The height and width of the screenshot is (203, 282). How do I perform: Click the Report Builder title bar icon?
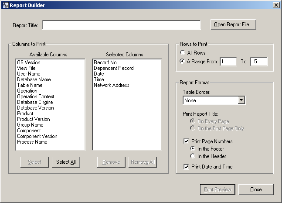[5, 5]
